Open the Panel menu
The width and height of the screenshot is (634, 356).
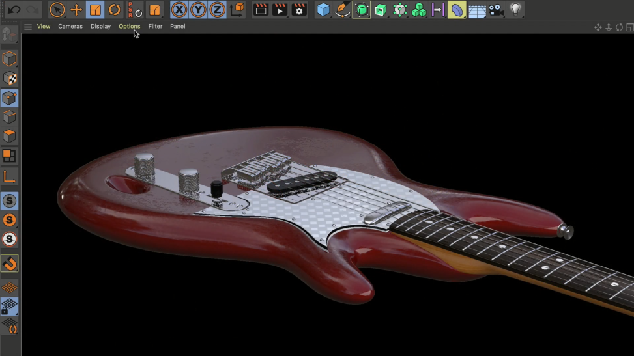[x=177, y=26]
